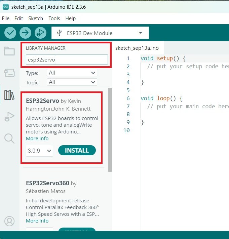Click the 'void loop() {' code line
The height and width of the screenshot is (239, 229).
pos(161,98)
